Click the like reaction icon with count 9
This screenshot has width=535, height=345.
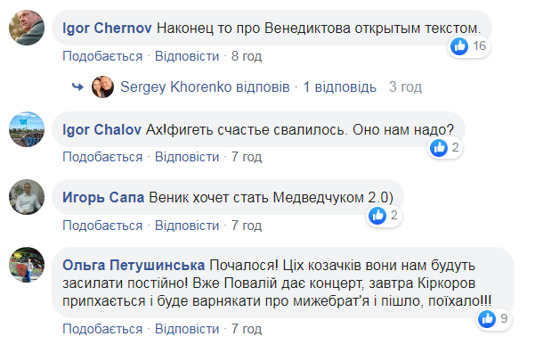(487, 319)
